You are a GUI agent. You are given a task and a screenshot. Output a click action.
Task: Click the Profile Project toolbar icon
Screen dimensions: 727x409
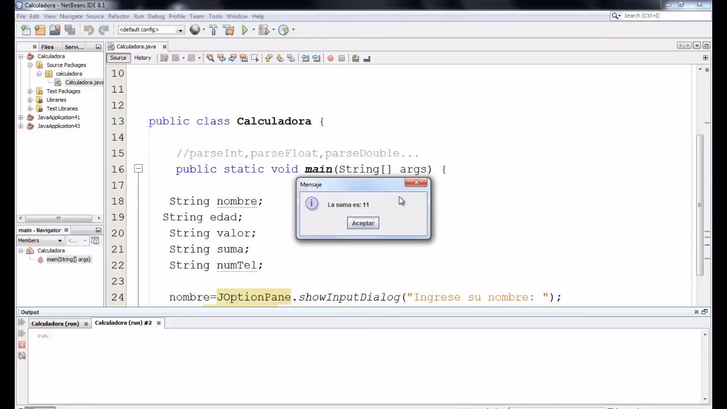(283, 30)
